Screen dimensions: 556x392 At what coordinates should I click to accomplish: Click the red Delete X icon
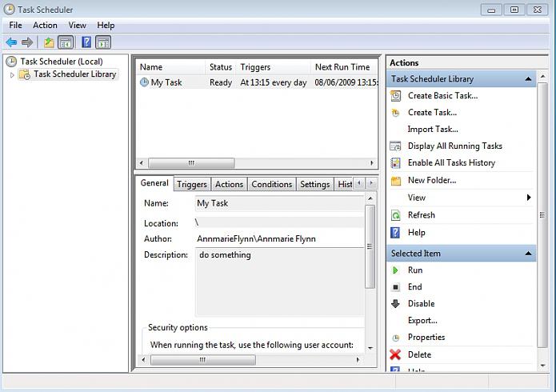(395, 354)
